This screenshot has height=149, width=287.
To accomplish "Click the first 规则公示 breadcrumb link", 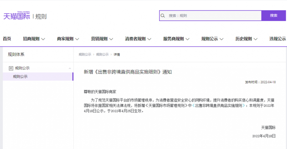I will (85, 55).
